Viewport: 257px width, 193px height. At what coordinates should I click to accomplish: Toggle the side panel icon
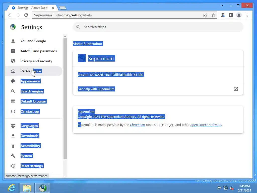point(231,15)
